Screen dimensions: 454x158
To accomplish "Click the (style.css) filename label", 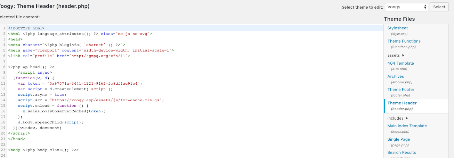I will pos(399,34).
